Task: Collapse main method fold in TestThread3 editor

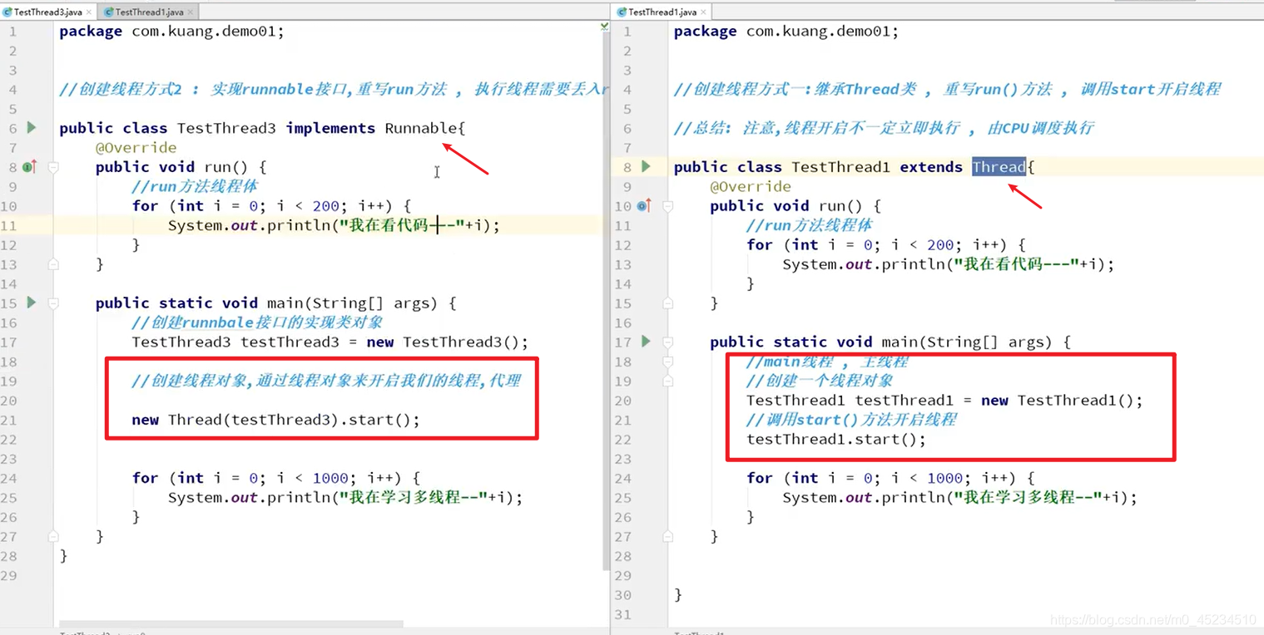Action: [x=53, y=303]
